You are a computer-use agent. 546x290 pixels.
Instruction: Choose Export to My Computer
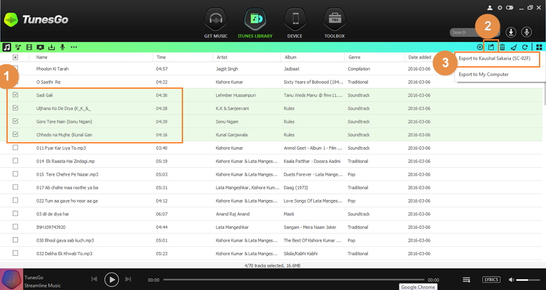tap(483, 74)
